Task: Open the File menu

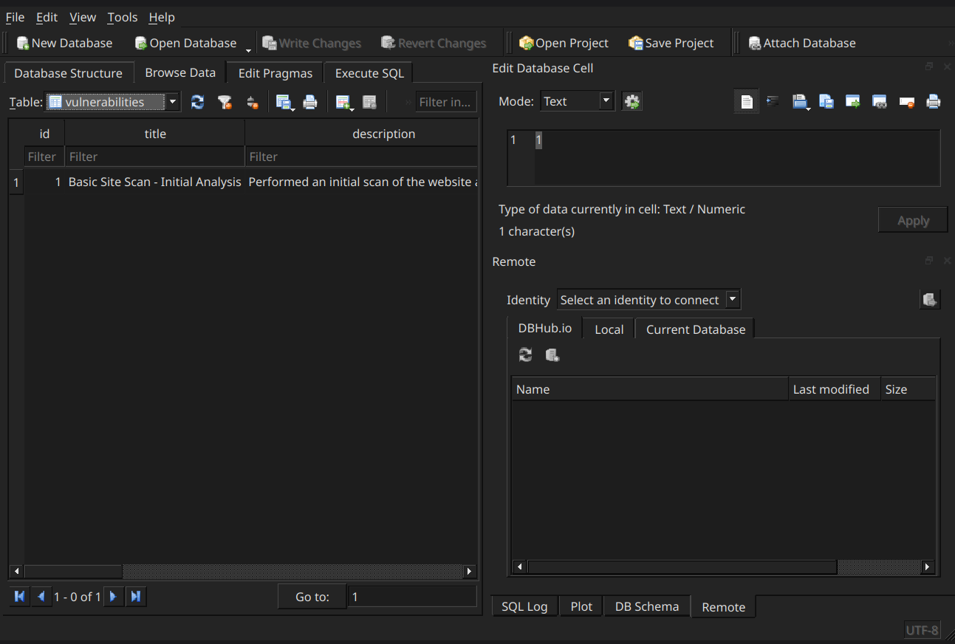Action: (x=15, y=17)
